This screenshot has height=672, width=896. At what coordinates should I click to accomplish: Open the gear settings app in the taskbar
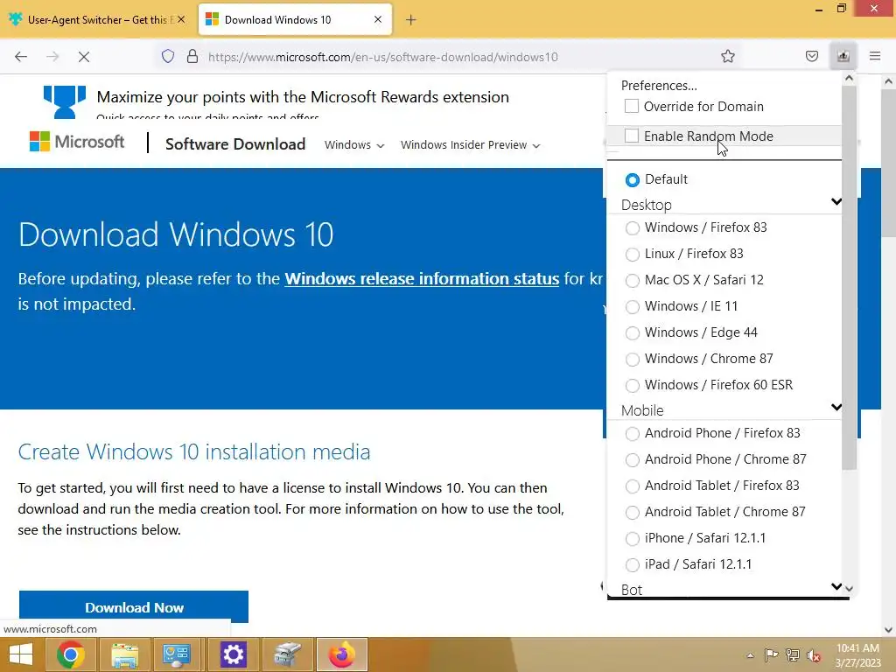pyautogui.click(x=233, y=654)
